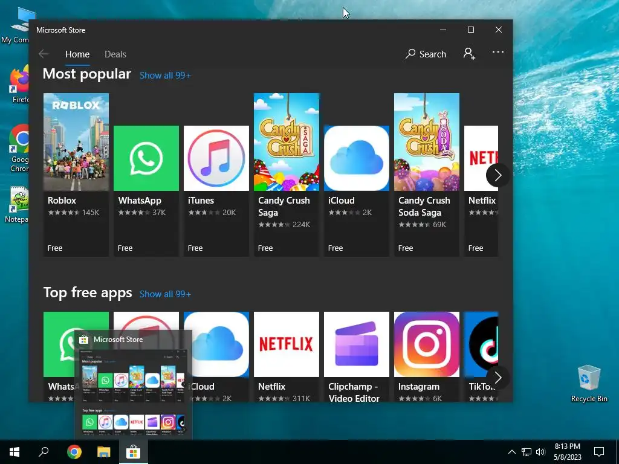Click the iTunes 20K rating text
Image resolution: width=619 pixels, height=464 pixels.
212,212
